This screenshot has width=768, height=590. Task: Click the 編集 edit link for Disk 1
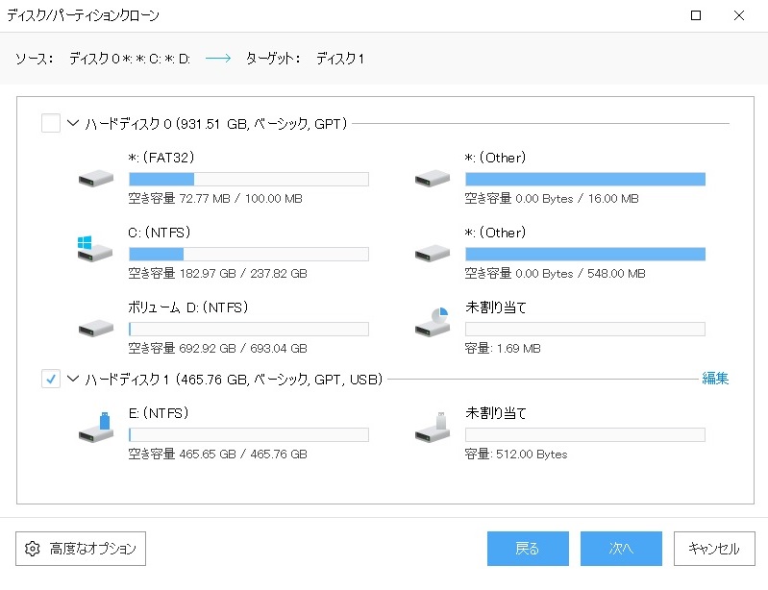click(715, 379)
